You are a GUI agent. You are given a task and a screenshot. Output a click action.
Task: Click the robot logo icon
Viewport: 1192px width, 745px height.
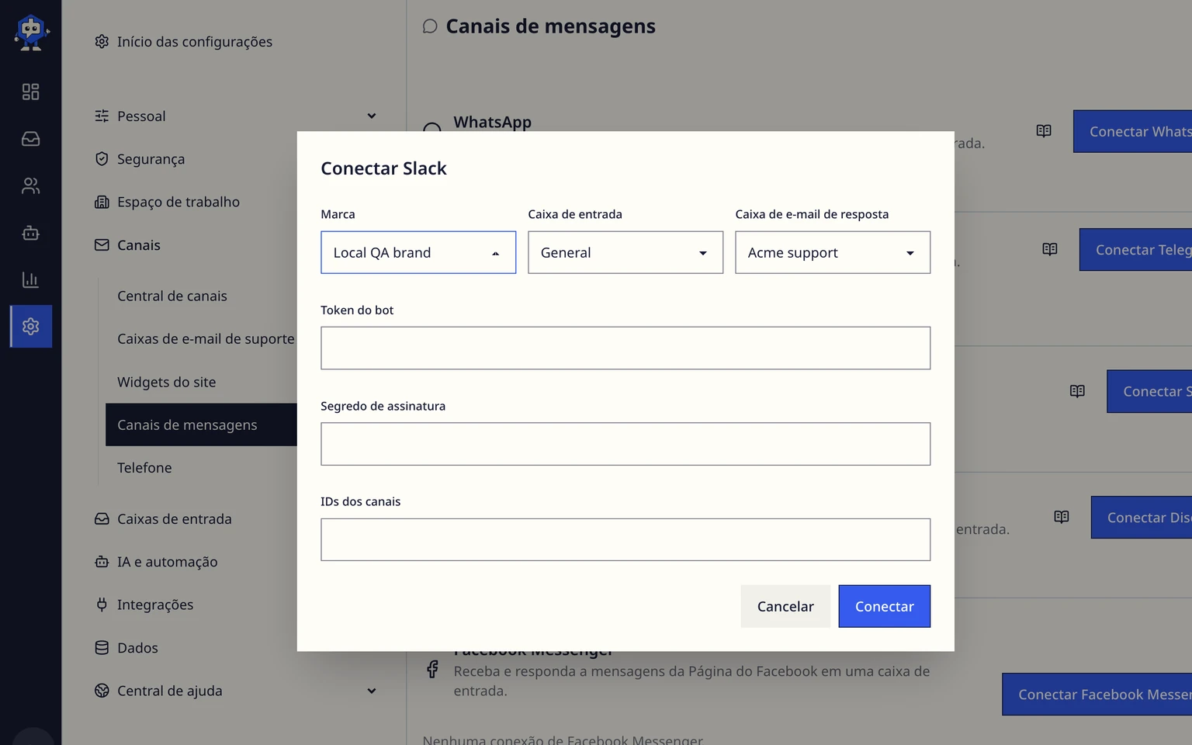tap(31, 33)
